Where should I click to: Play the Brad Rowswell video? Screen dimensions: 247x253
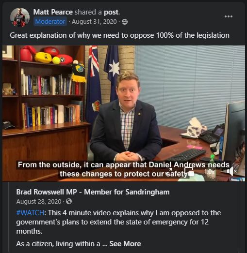pyautogui.click(x=124, y=113)
